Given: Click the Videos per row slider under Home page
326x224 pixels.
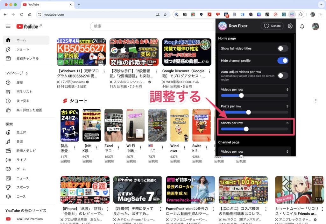Looking at the screenshot, I should (254, 96).
